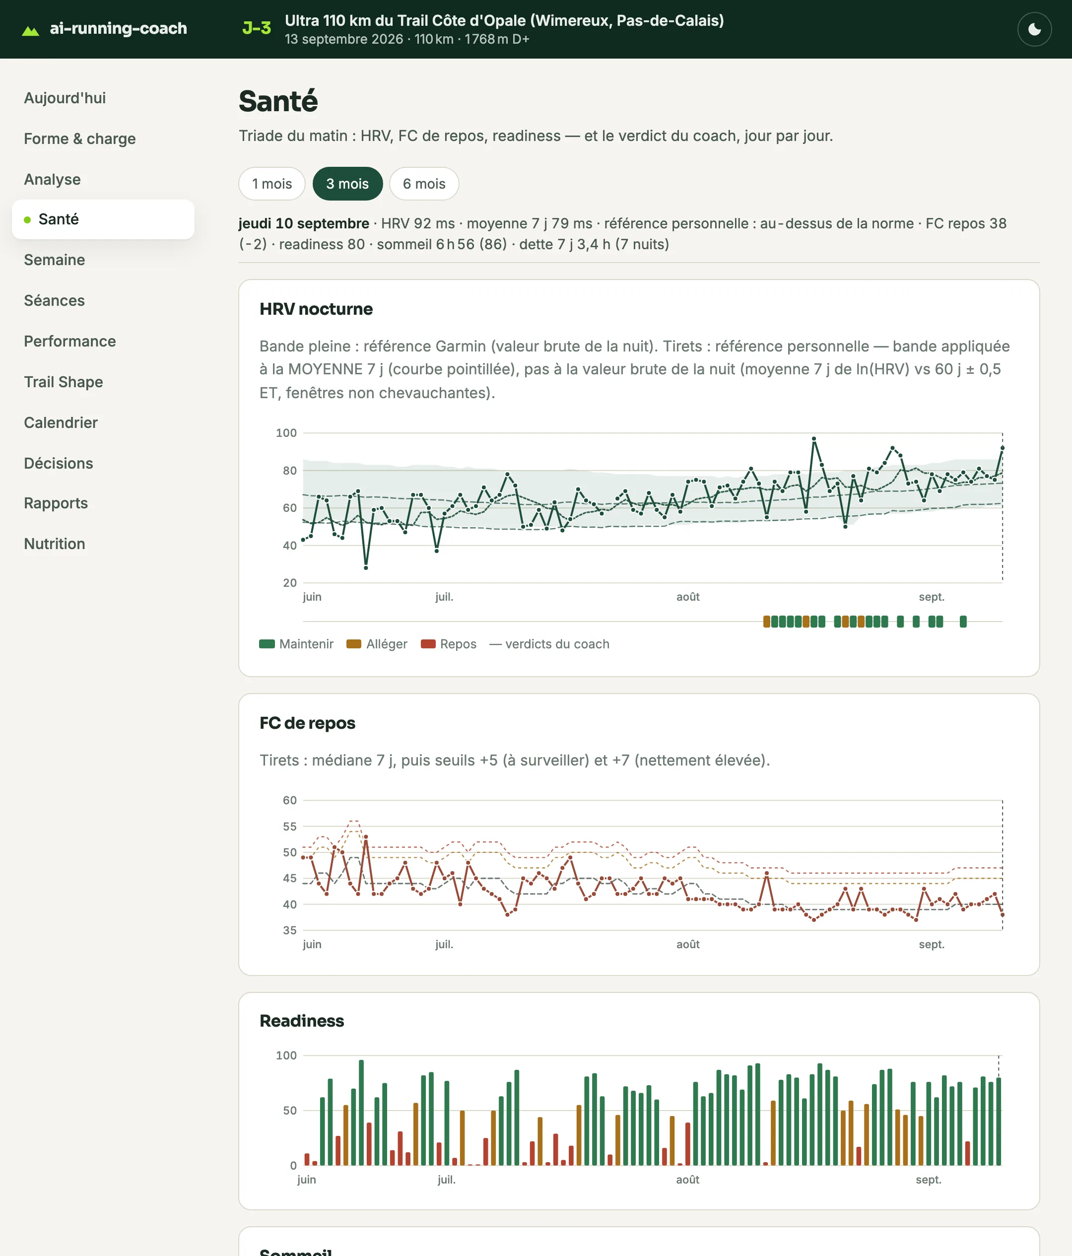Open Trail Shape in the sidebar

[63, 382]
